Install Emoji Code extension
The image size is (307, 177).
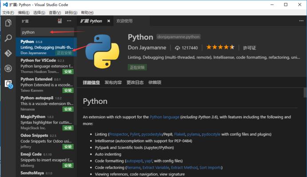pos(68,165)
